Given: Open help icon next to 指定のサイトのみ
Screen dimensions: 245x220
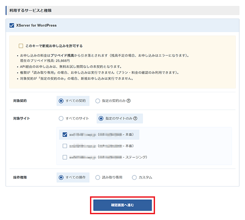Looking at the screenshot, I should [x=135, y=118].
